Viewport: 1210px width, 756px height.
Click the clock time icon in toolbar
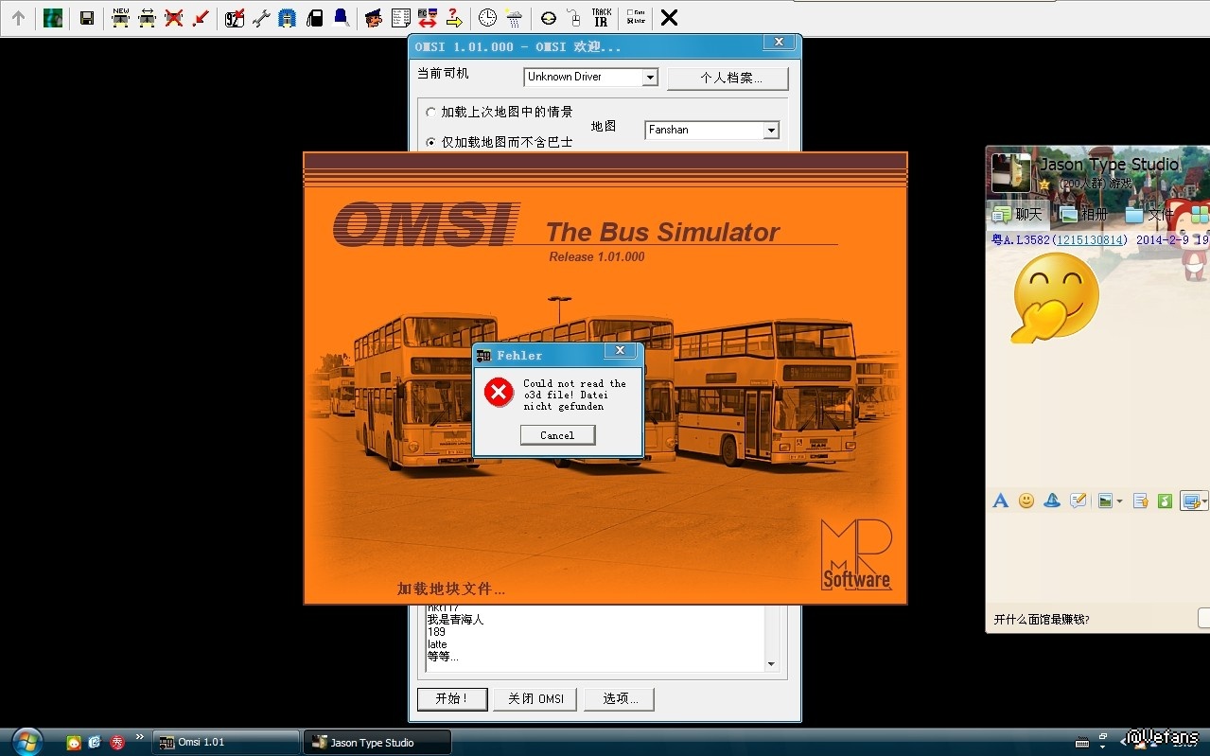486,18
